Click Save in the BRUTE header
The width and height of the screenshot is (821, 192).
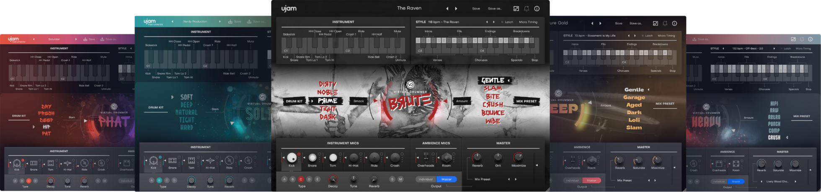(476, 8)
